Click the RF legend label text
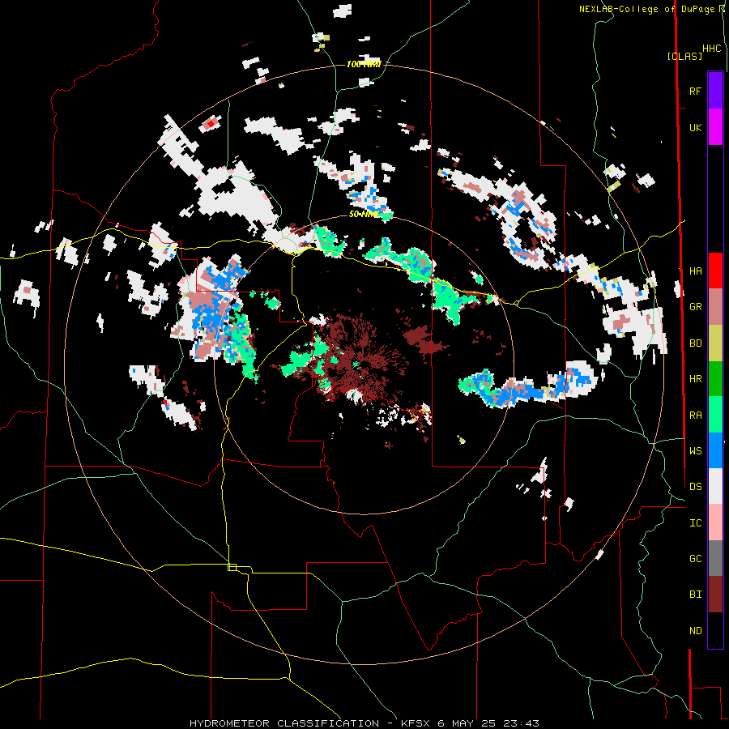 [695, 91]
